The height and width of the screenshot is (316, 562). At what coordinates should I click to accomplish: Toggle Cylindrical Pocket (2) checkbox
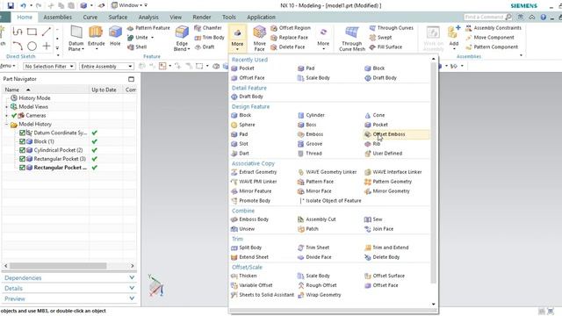[22, 150]
